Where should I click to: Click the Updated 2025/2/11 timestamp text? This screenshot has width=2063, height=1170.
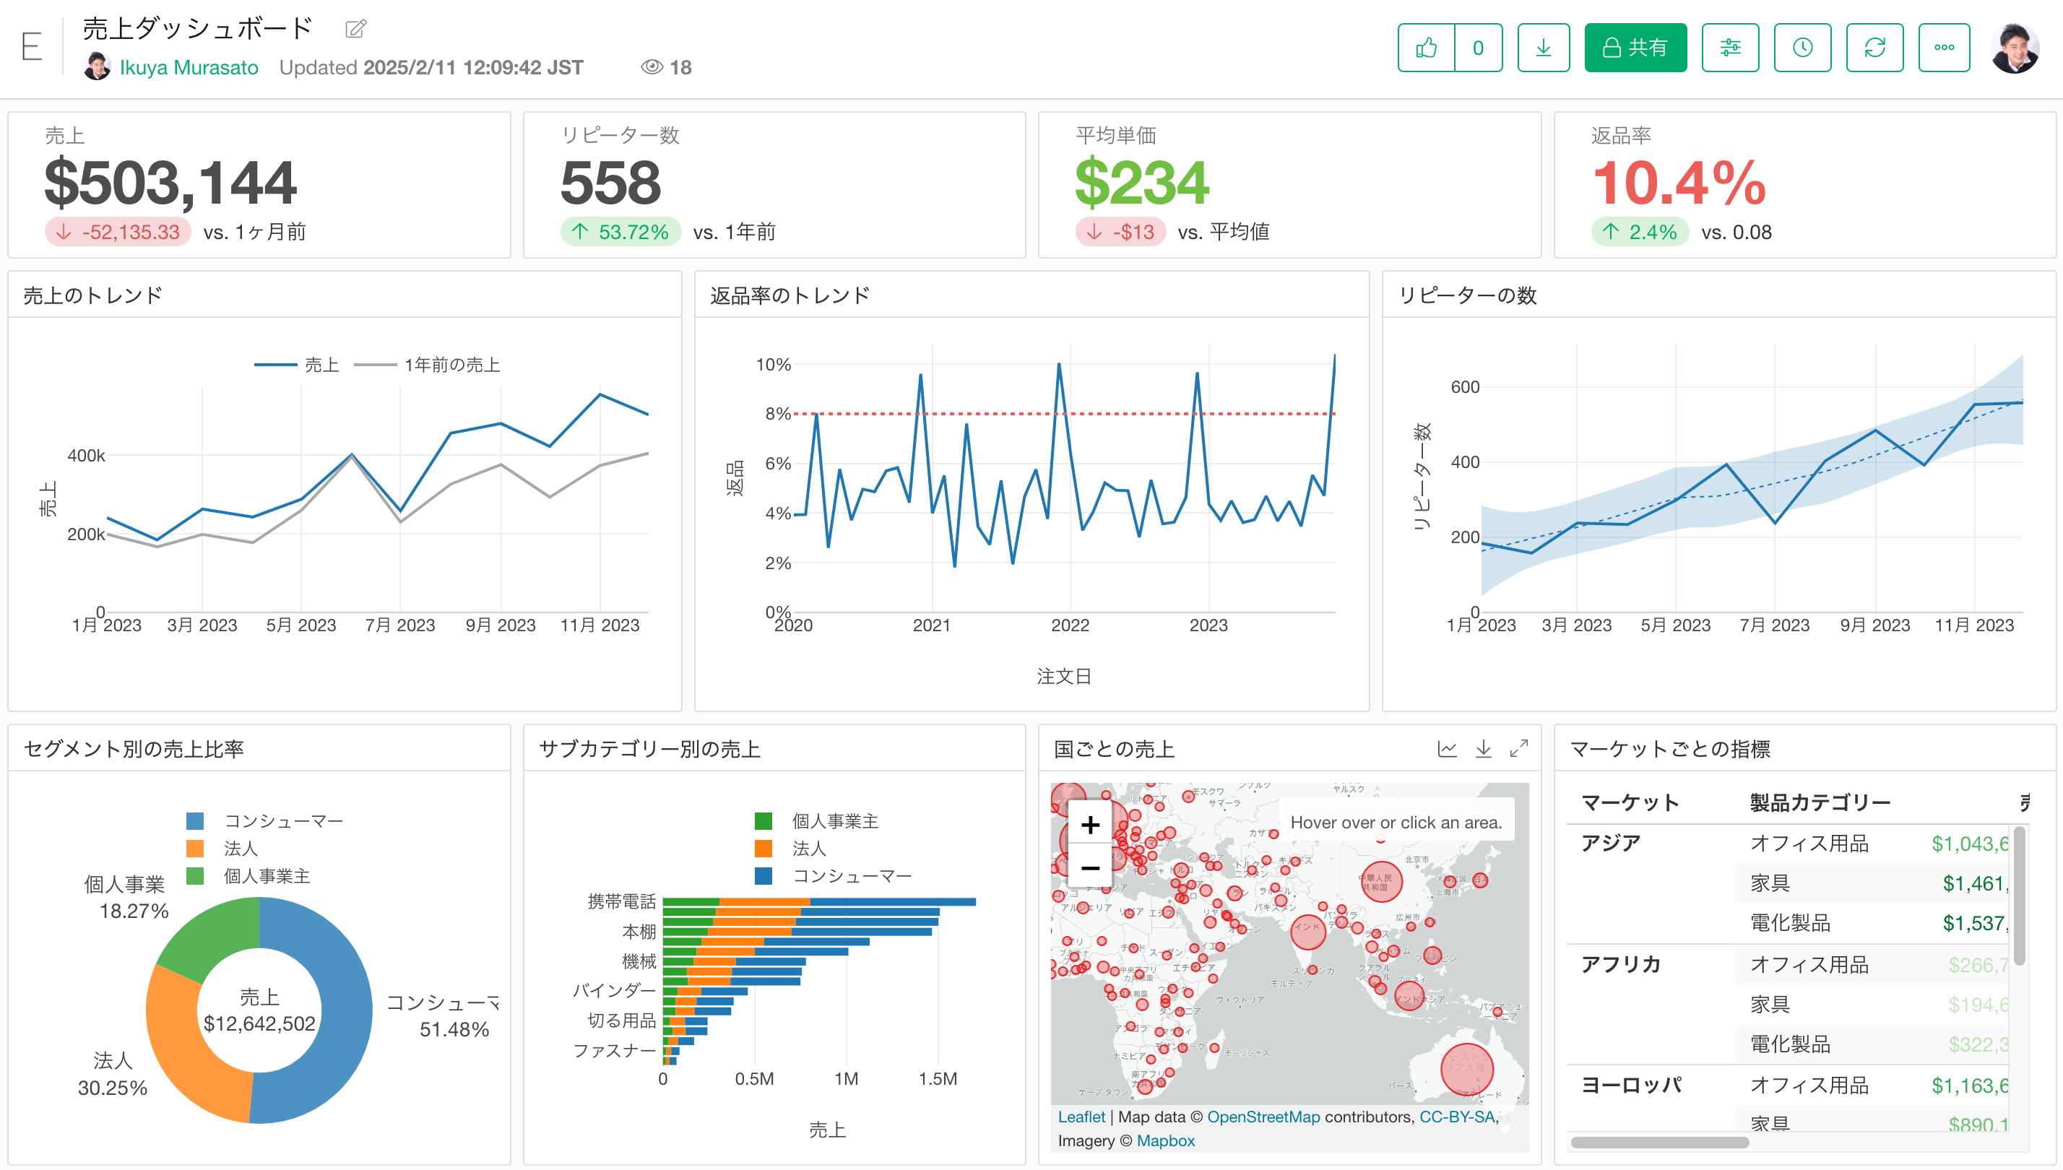point(431,67)
